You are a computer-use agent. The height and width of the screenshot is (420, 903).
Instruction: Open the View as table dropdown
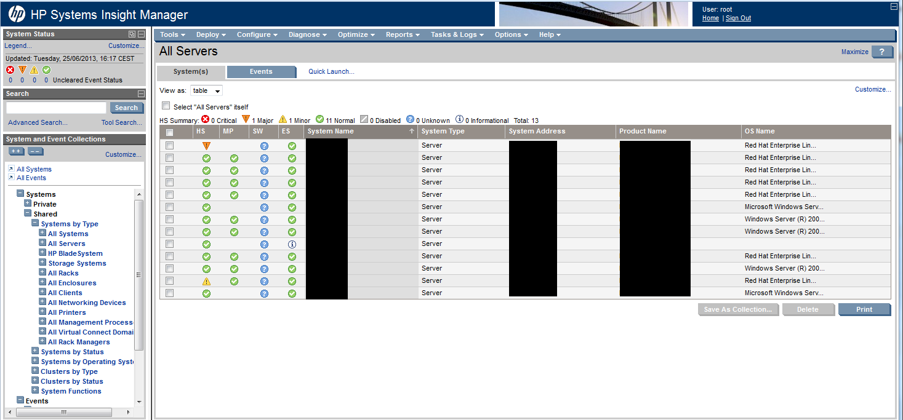206,90
